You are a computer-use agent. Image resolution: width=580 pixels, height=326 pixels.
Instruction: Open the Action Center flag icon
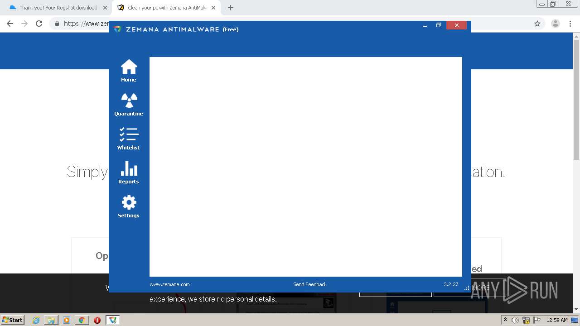click(537, 320)
